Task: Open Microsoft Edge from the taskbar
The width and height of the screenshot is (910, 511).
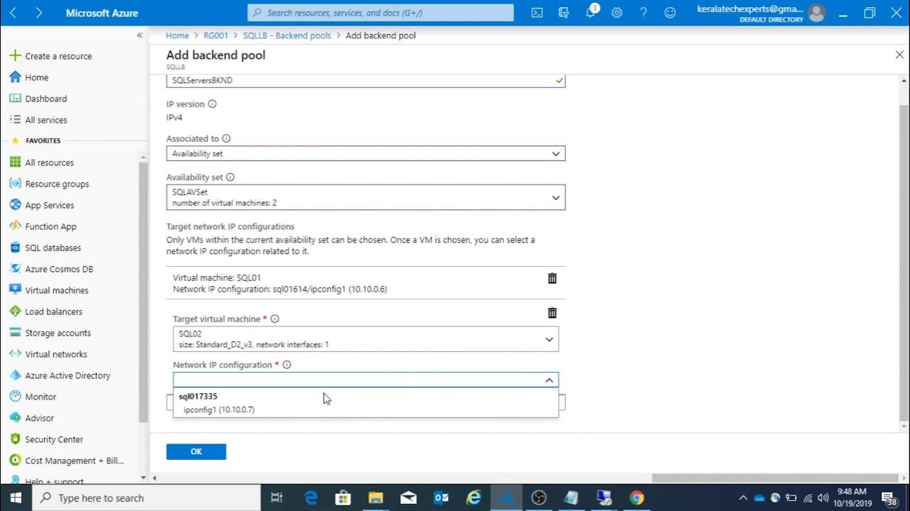Action: pos(311,498)
